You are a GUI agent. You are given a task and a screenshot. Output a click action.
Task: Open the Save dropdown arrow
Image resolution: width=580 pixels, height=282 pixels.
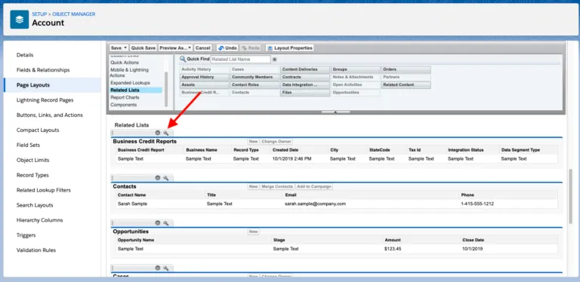pos(125,48)
